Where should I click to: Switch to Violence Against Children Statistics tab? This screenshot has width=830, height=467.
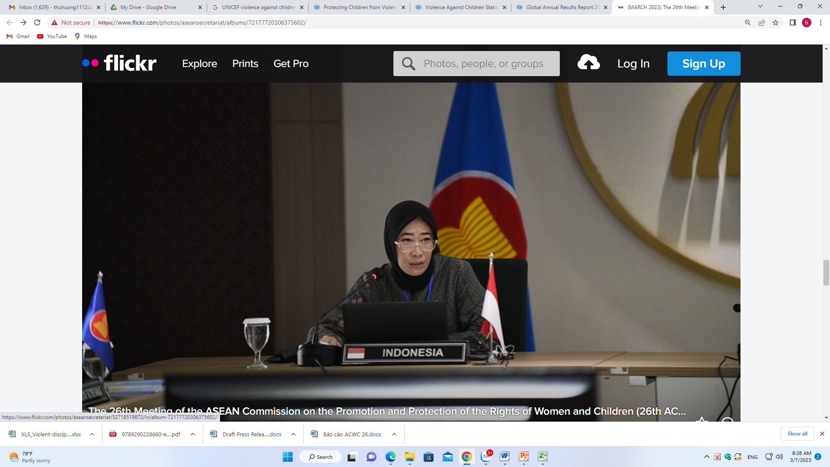tap(461, 7)
